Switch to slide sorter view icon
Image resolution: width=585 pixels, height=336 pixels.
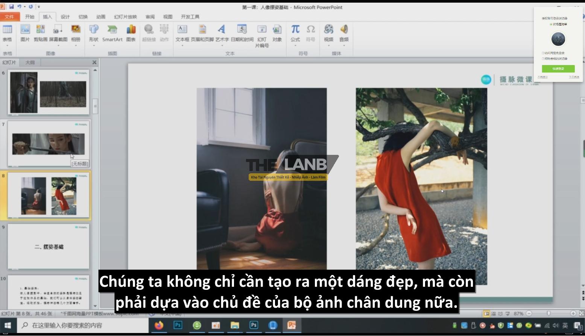(493, 313)
